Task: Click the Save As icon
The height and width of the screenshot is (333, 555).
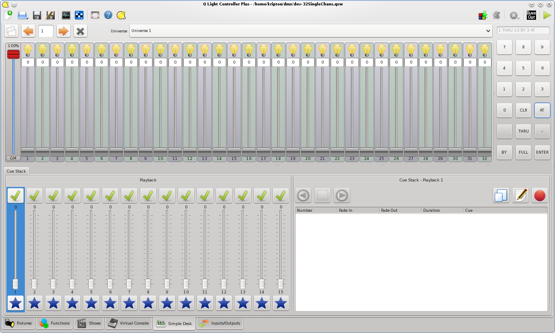Action: tap(50, 15)
